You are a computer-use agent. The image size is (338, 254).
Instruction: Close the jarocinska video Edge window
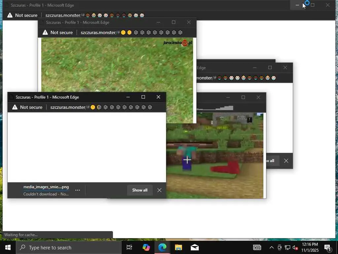pyautogui.click(x=189, y=22)
